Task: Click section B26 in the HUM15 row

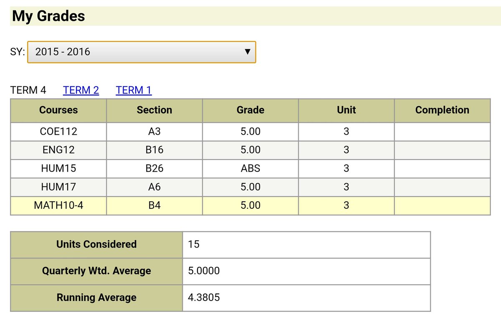Action: coord(154,168)
